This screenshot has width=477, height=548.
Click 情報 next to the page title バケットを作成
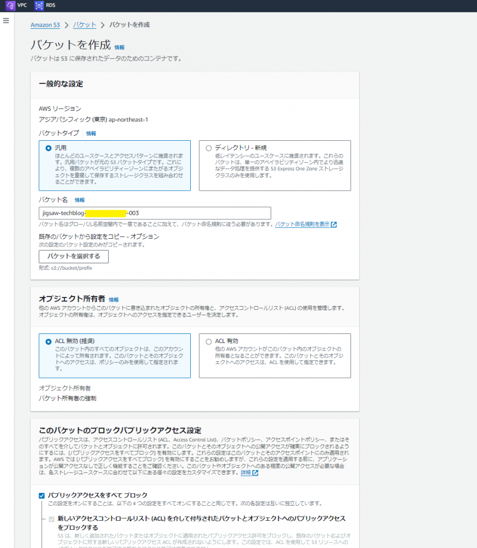point(118,48)
